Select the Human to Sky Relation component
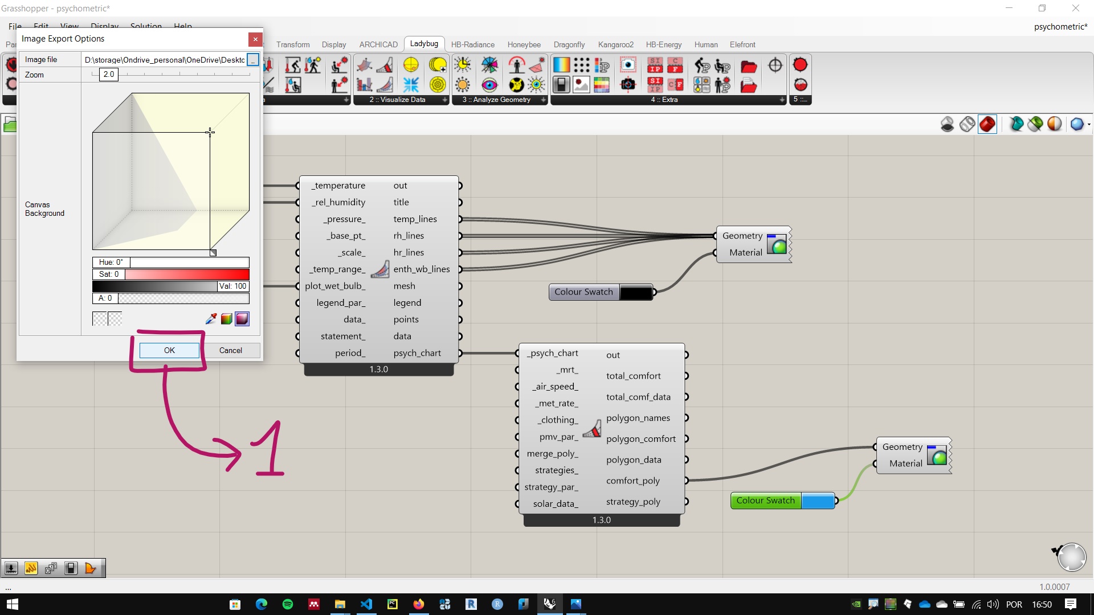This screenshot has width=1094, height=615. [516, 65]
